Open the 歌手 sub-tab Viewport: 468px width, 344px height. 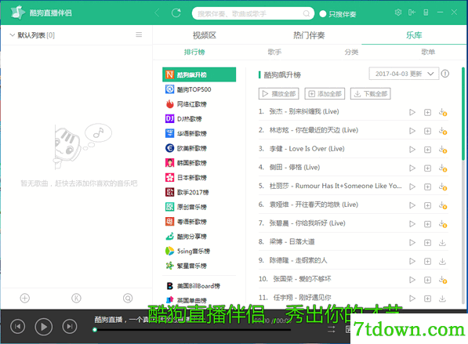(x=274, y=52)
